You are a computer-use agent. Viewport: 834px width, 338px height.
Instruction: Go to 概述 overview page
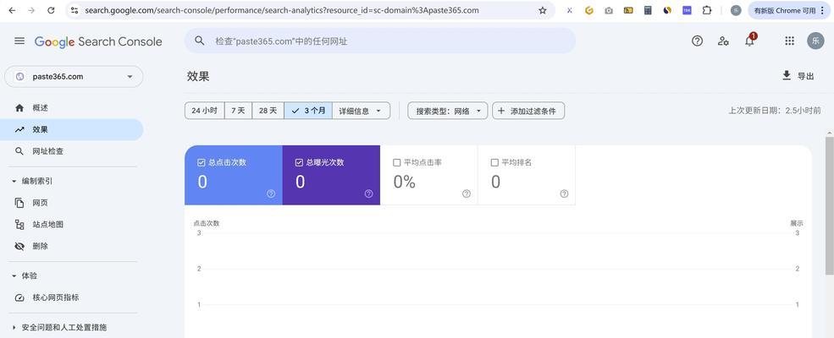(x=72, y=107)
